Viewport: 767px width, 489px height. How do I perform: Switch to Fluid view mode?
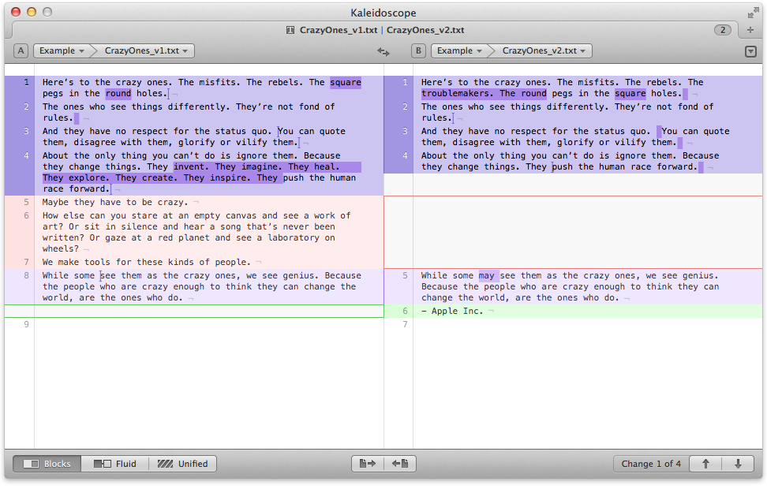(x=115, y=464)
